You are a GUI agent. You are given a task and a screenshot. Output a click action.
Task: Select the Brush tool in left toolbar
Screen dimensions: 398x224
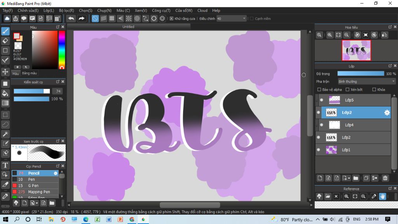5,31
